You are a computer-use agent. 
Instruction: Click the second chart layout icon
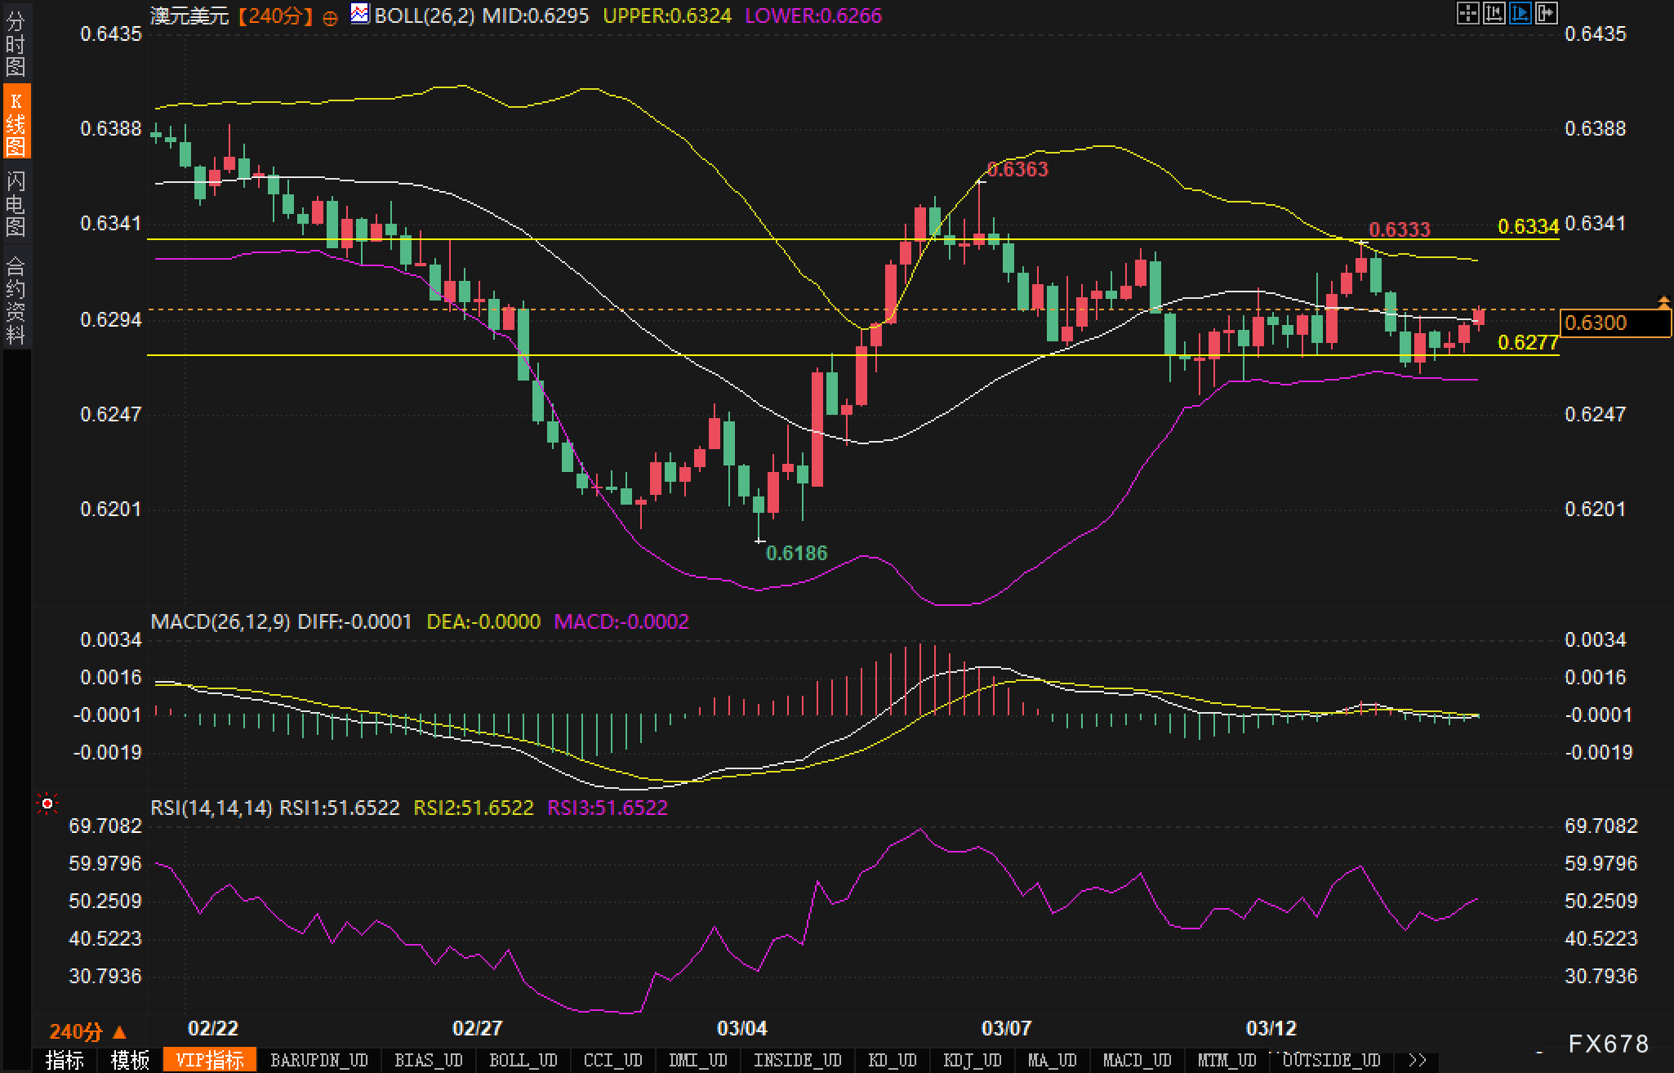coord(1494,13)
